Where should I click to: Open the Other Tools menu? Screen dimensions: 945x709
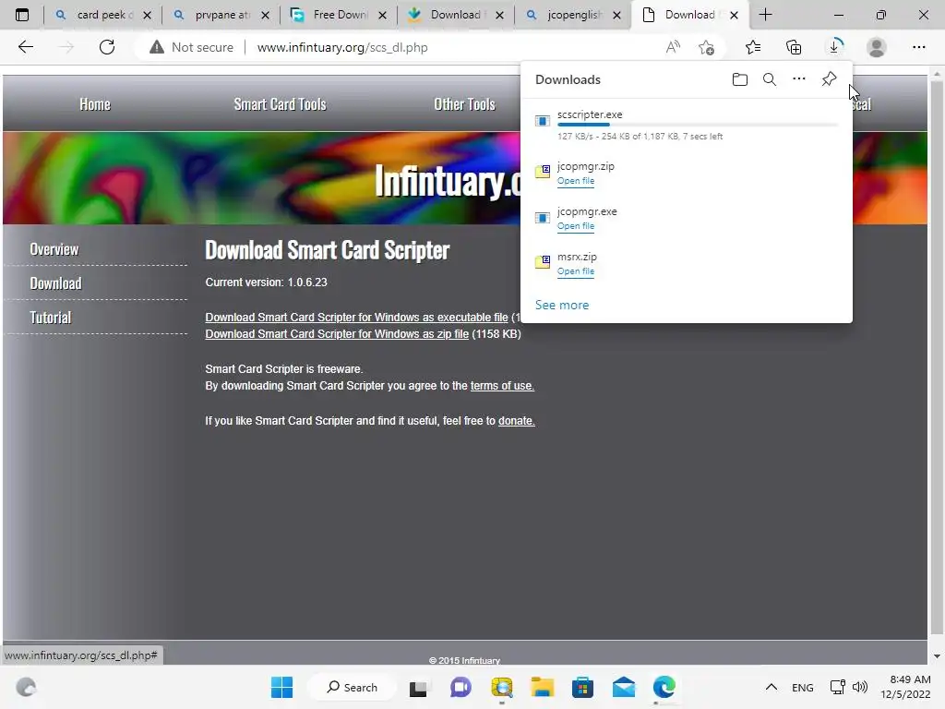click(x=464, y=104)
